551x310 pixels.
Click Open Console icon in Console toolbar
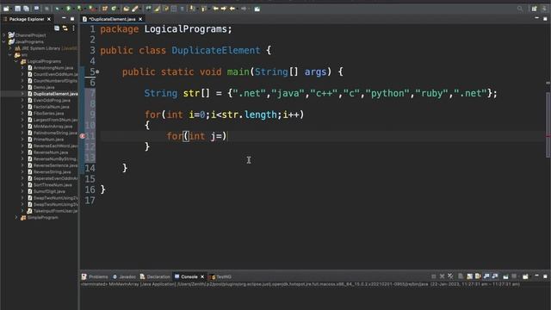coord(525,276)
